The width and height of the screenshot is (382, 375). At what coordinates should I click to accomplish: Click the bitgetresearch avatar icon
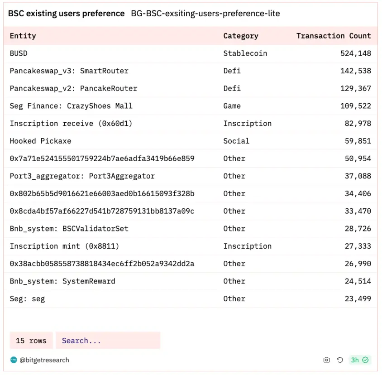click(x=14, y=360)
